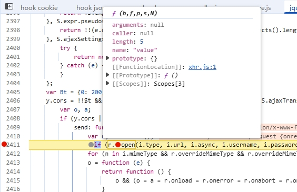Click the ƒ (b,f,p,s,N) popup header
This screenshot has width=297, height=192.
pyautogui.click(x=134, y=14)
